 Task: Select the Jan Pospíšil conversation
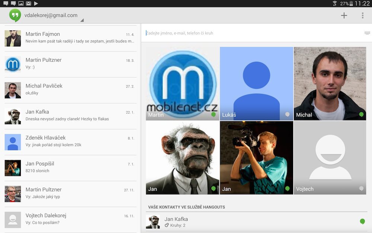pos(71,167)
